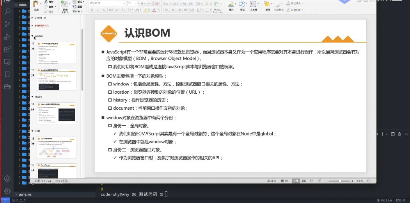Click the Paste clipboard icon
Screen dimensions: 410x203
pyautogui.click(x=36, y=4)
